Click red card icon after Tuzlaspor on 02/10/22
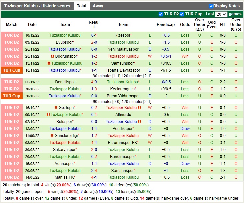The image size is (244, 203). tap(139, 121)
